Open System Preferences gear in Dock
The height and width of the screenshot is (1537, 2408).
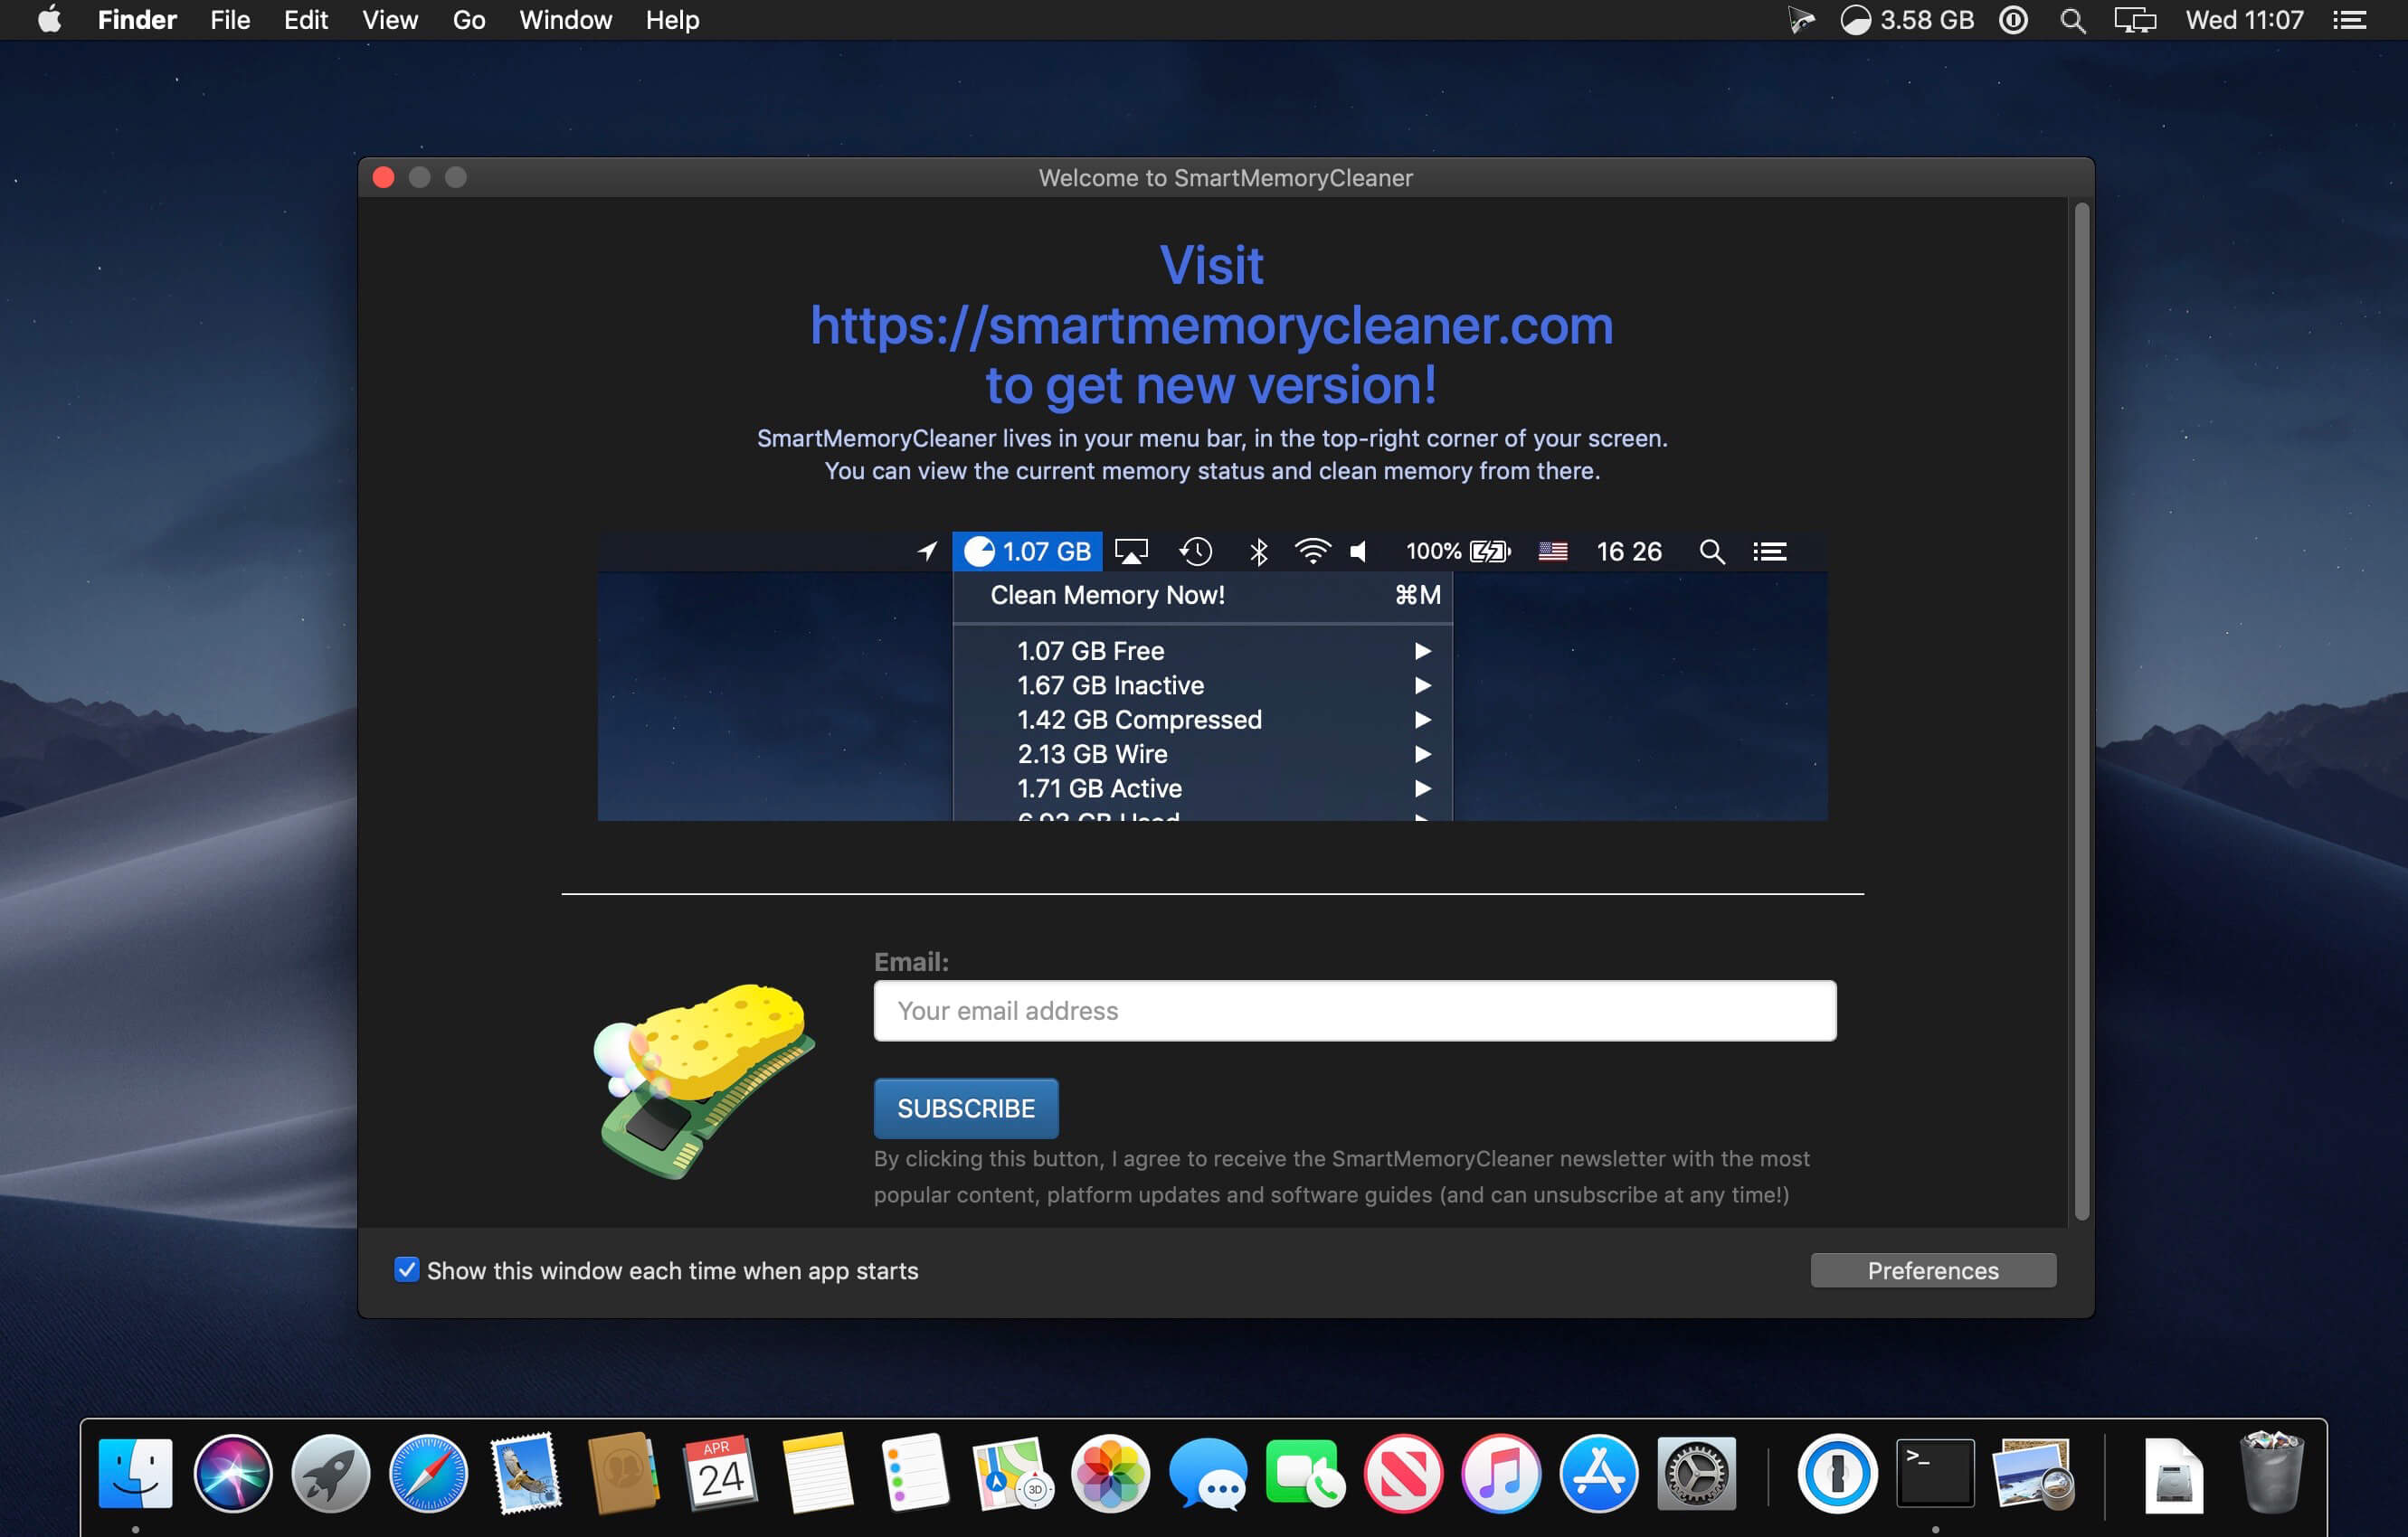click(x=1696, y=1473)
